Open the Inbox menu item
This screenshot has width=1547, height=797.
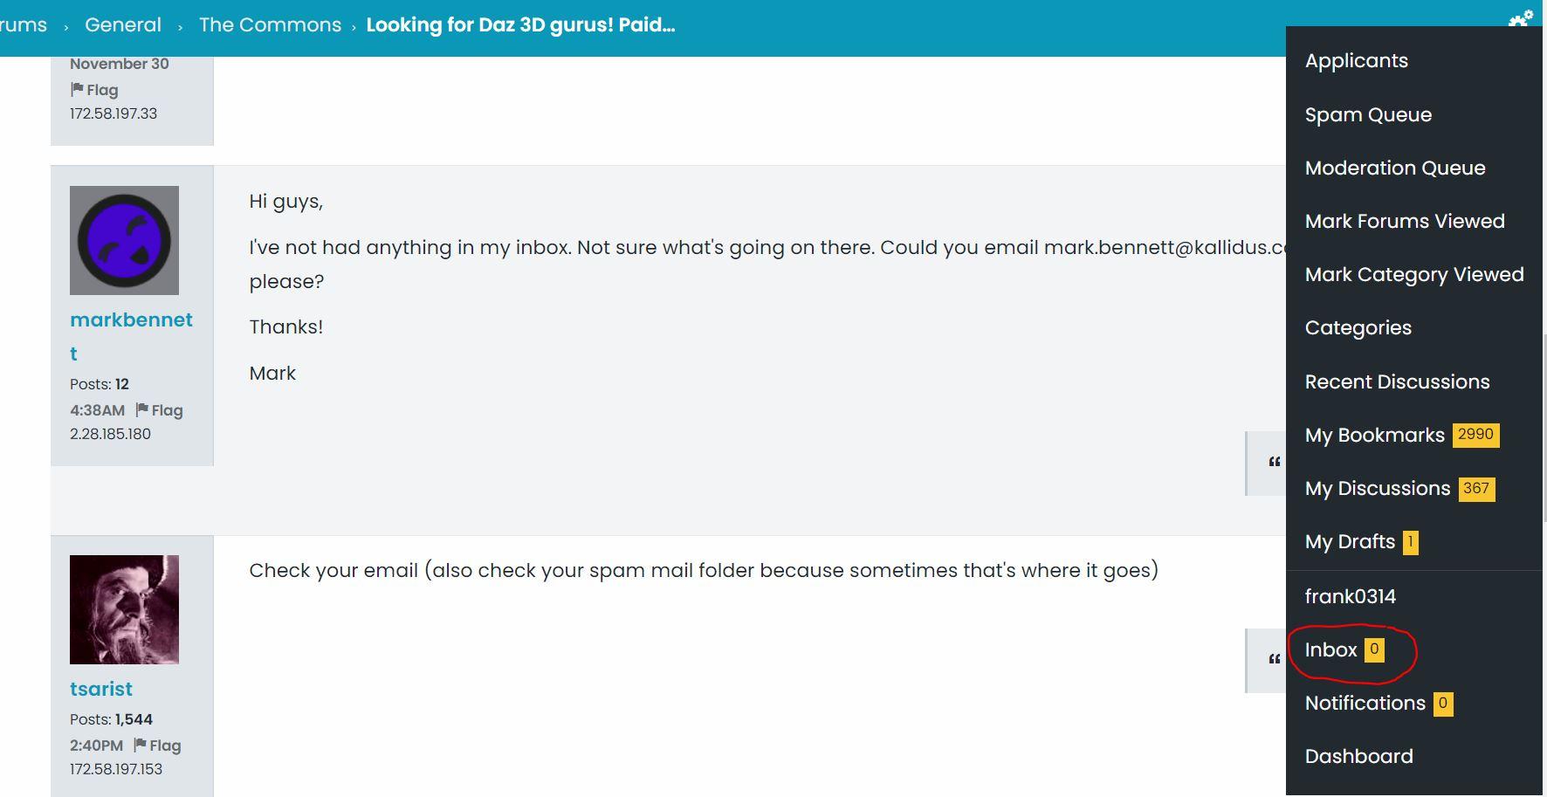pos(1330,650)
